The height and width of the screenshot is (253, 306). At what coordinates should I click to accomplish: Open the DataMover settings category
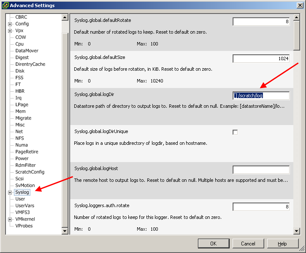[27, 51]
